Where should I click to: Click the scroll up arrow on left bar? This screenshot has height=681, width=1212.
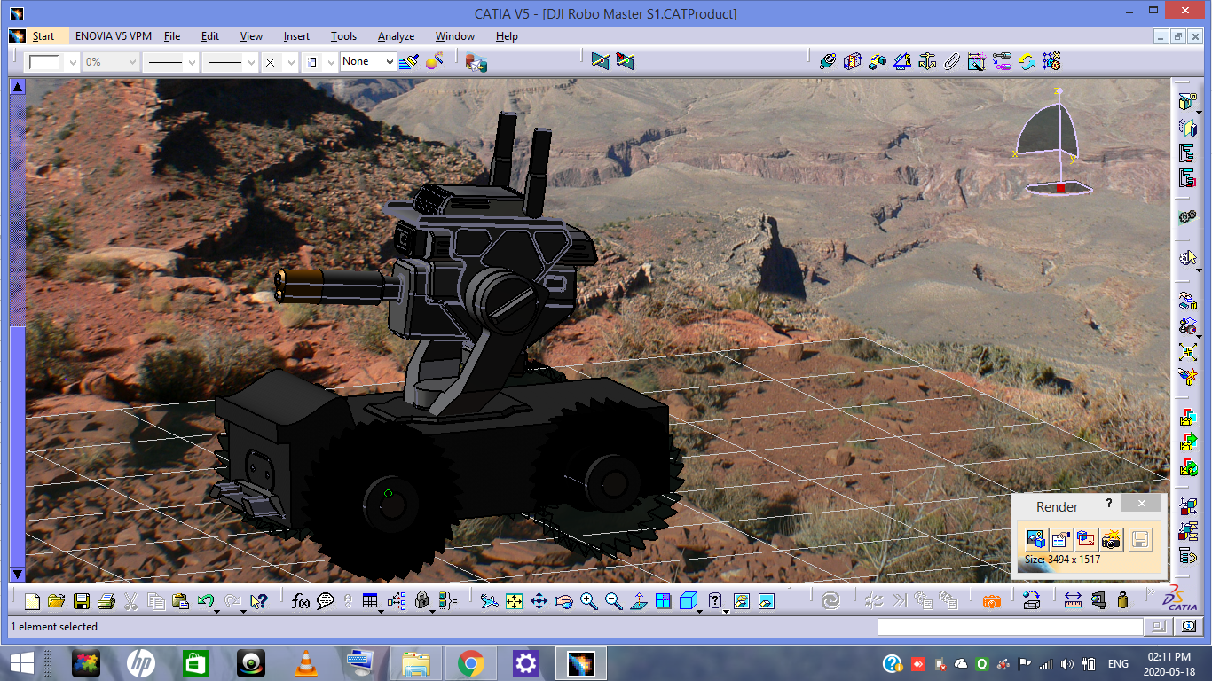[x=18, y=87]
